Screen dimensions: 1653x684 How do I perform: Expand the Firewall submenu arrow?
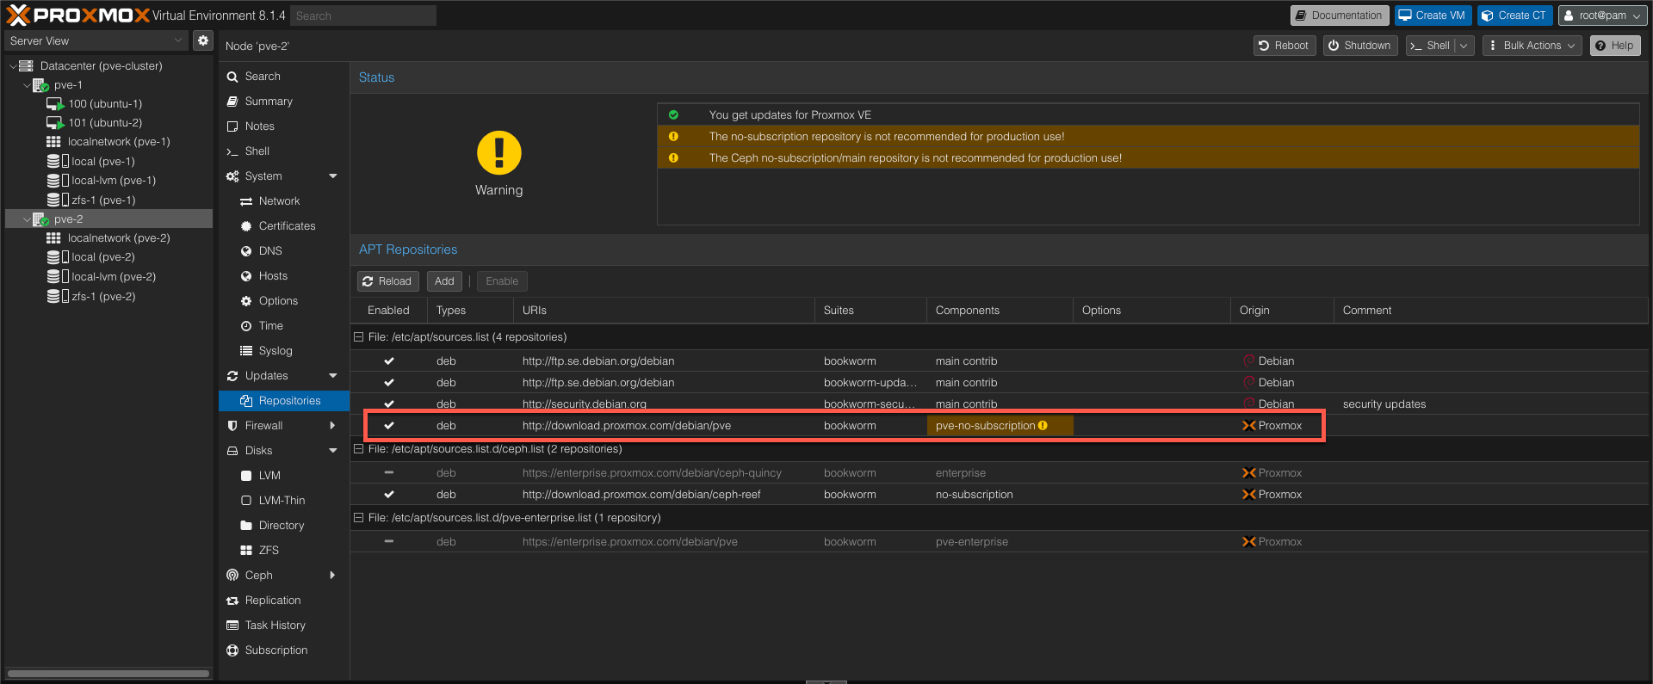(333, 426)
